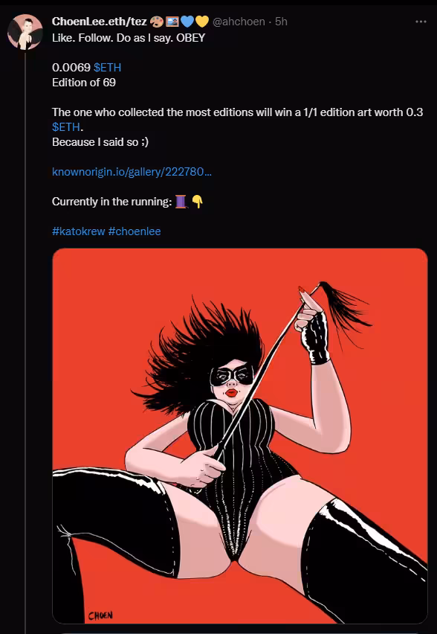Open the ChoenLee.eth/tez display name profile
The height and width of the screenshot is (634, 437).
tap(100, 22)
